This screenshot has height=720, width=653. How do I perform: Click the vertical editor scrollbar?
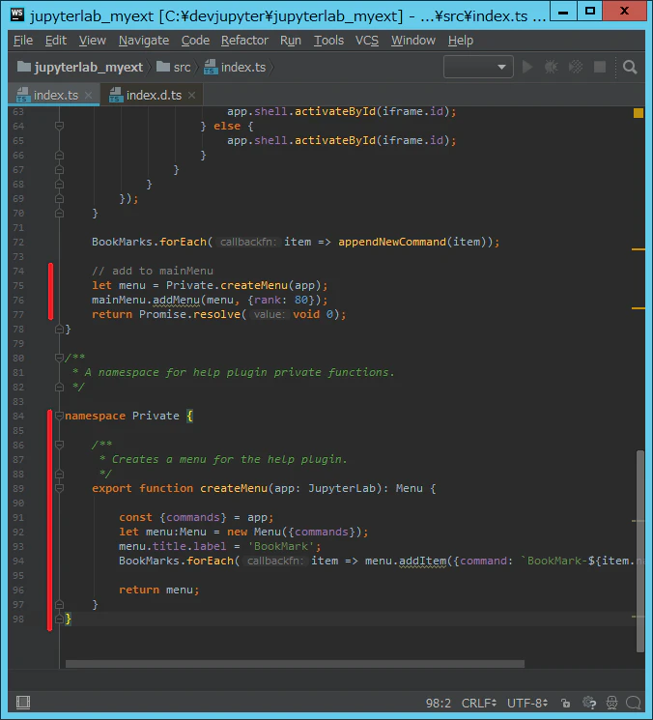point(640,551)
